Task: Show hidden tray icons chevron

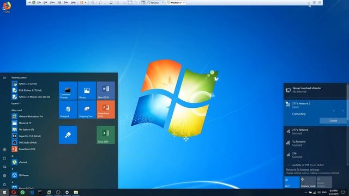Action: tap(305, 192)
